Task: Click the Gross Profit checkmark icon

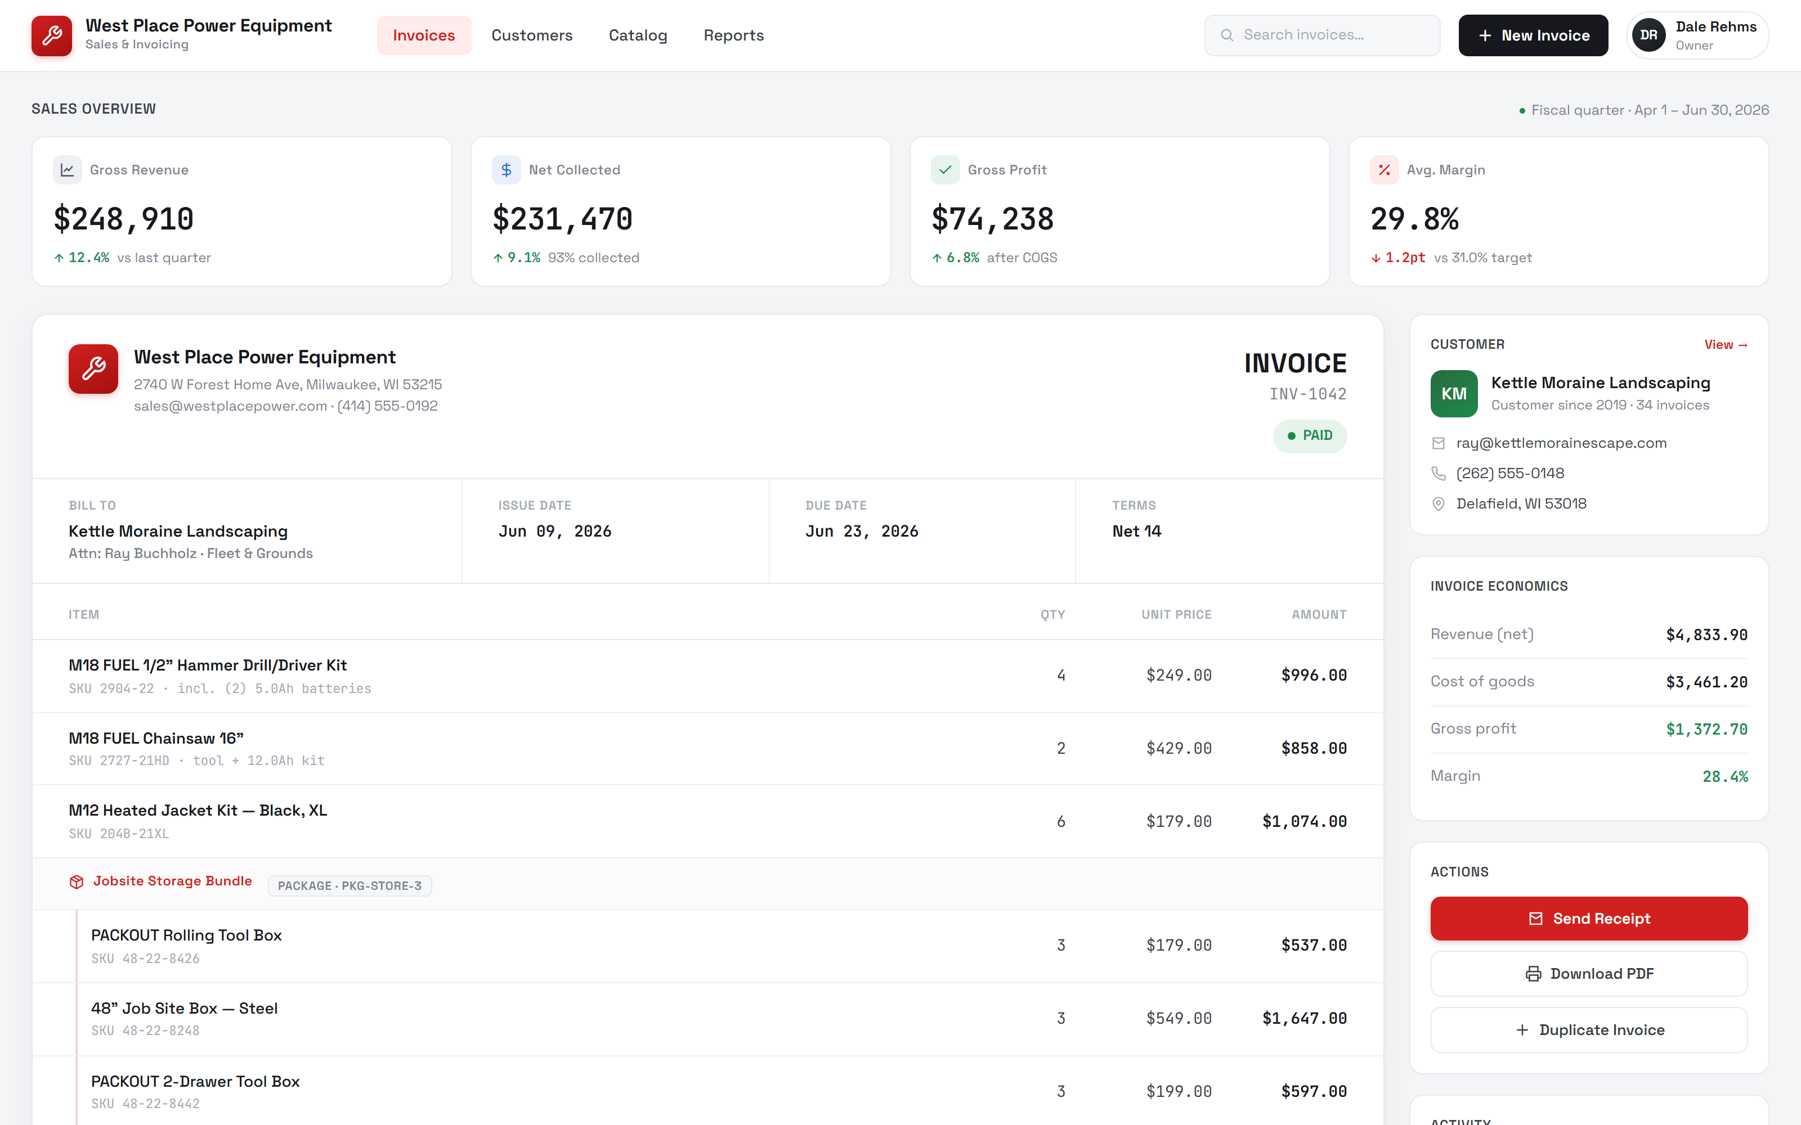Action: (945, 170)
